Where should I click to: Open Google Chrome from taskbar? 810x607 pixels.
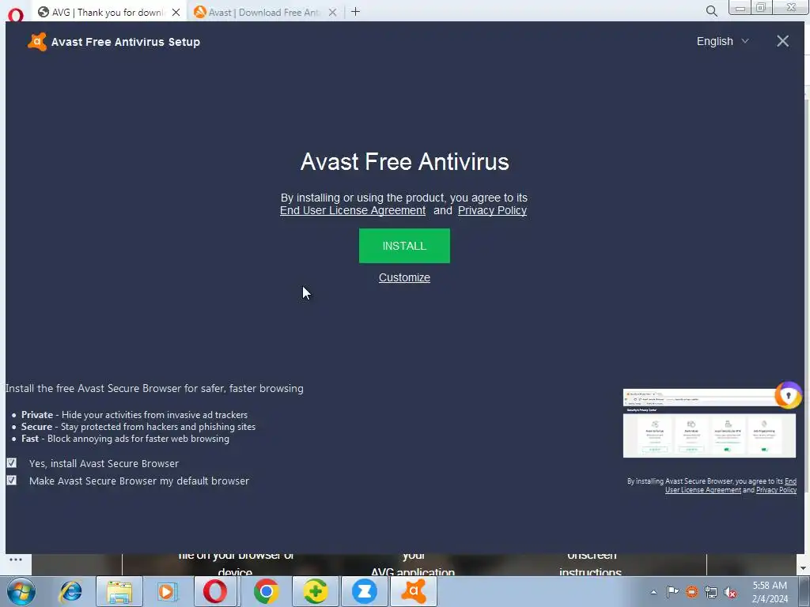point(266,591)
